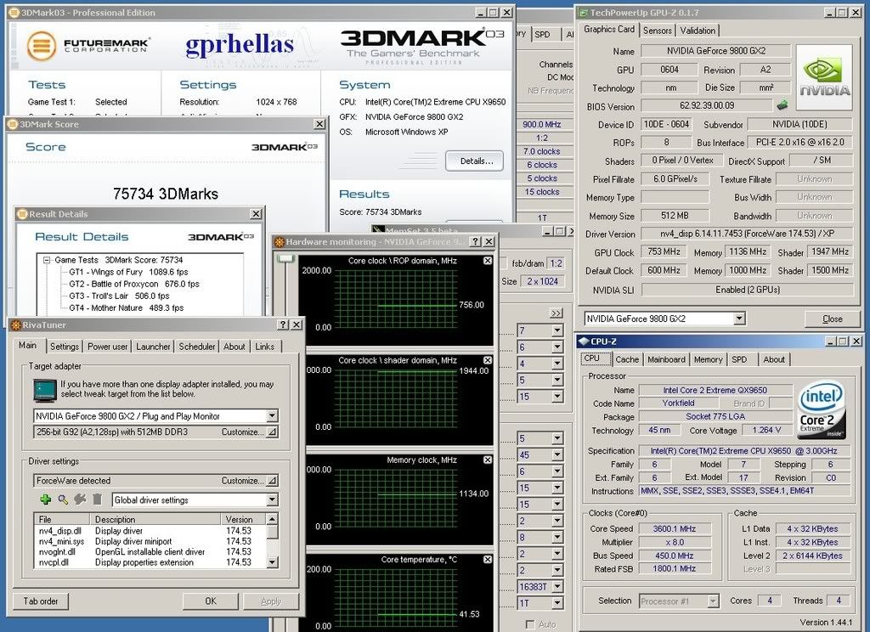This screenshot has width=870, height=632.
Task: Collapse the Game Tests tree node
Action: pyautogui.click(x=47, y=260)
